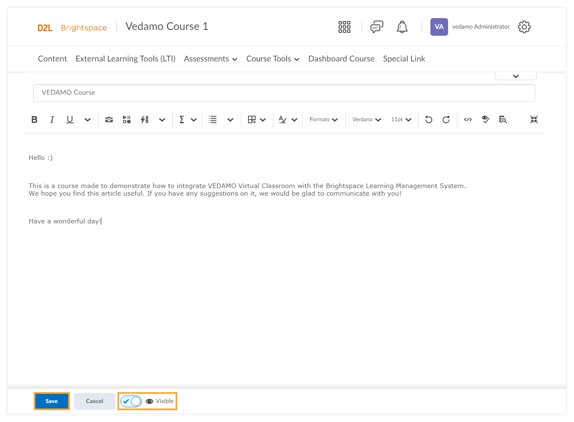Toggle the unordered list icon
The height and width of the screenshot is (422, 574).
click(x=213, y=119)
